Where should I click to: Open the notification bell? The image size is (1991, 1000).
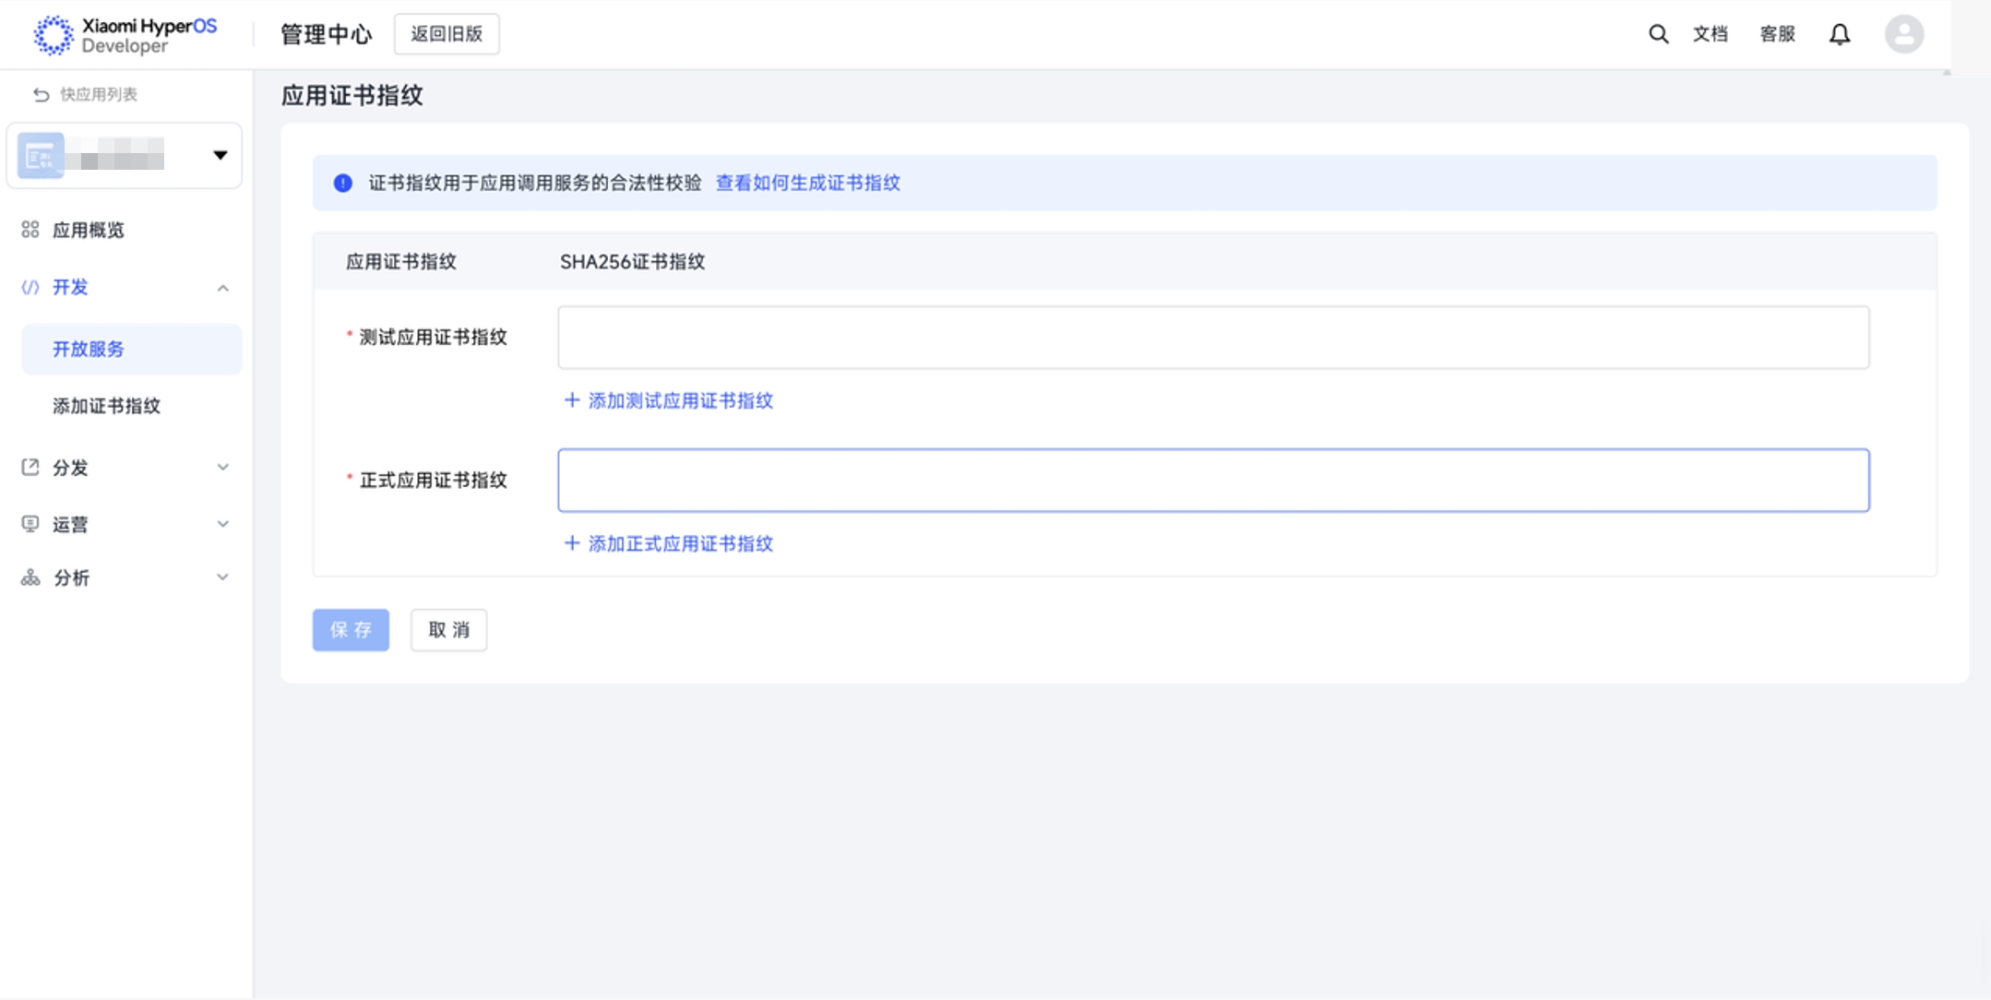1839,34
